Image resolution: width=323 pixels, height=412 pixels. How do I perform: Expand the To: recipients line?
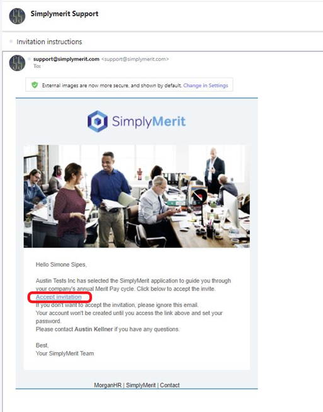37,66
